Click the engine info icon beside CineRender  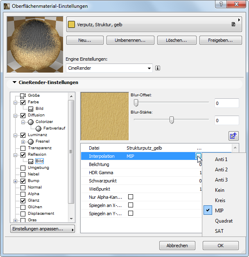tap(158, 68)
